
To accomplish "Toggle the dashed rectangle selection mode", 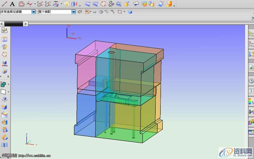I will click(x=120, y=12).
